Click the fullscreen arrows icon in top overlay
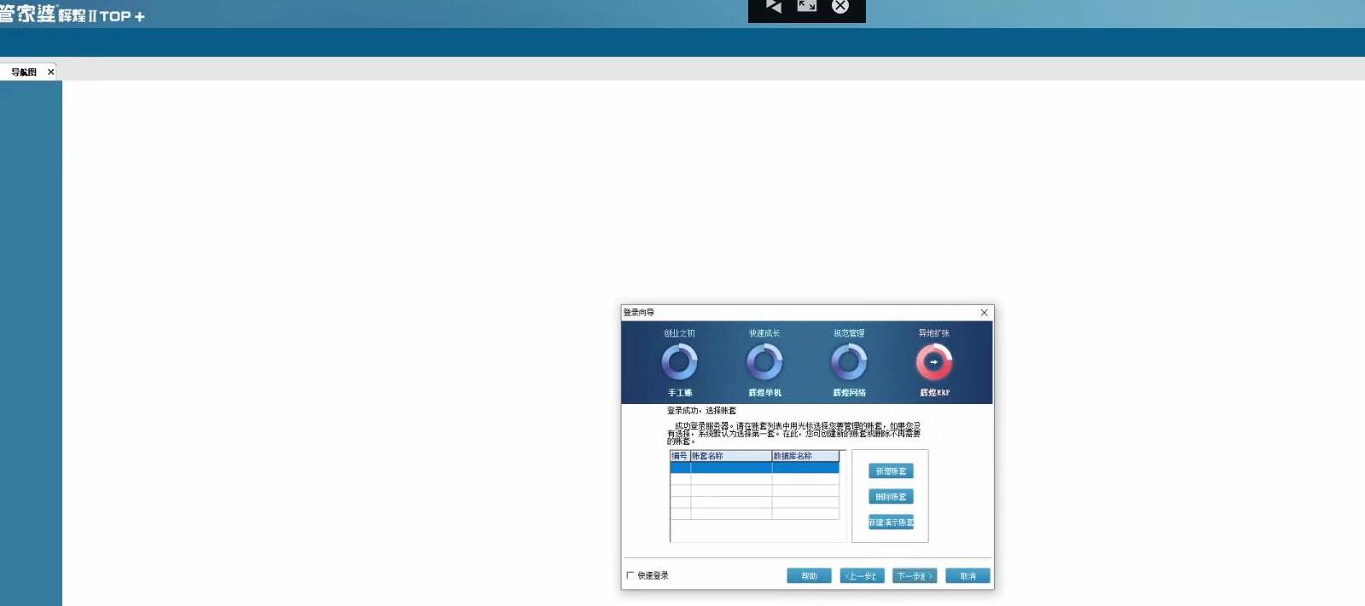Screen dimensions: 1365x606 point(806,7)
